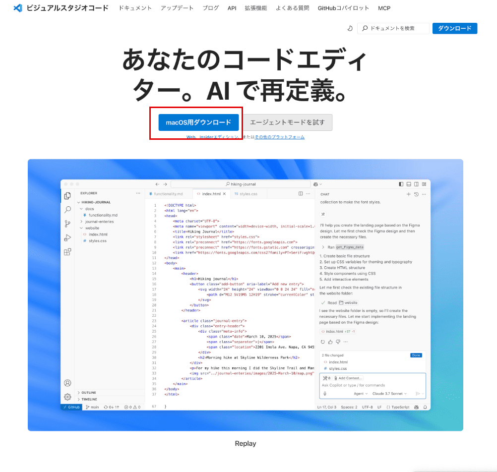Viewport: 497px width, 472px height.
Task: Open the Agent mode dropdown in chat
Action: (361, 394)
